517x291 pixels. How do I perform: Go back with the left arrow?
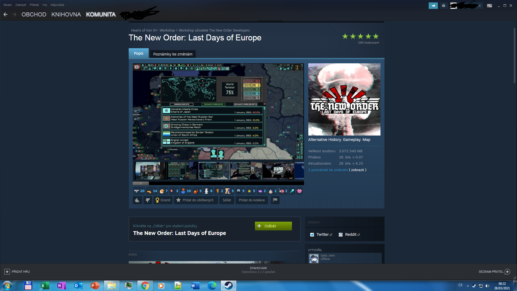tap(5, 15)
